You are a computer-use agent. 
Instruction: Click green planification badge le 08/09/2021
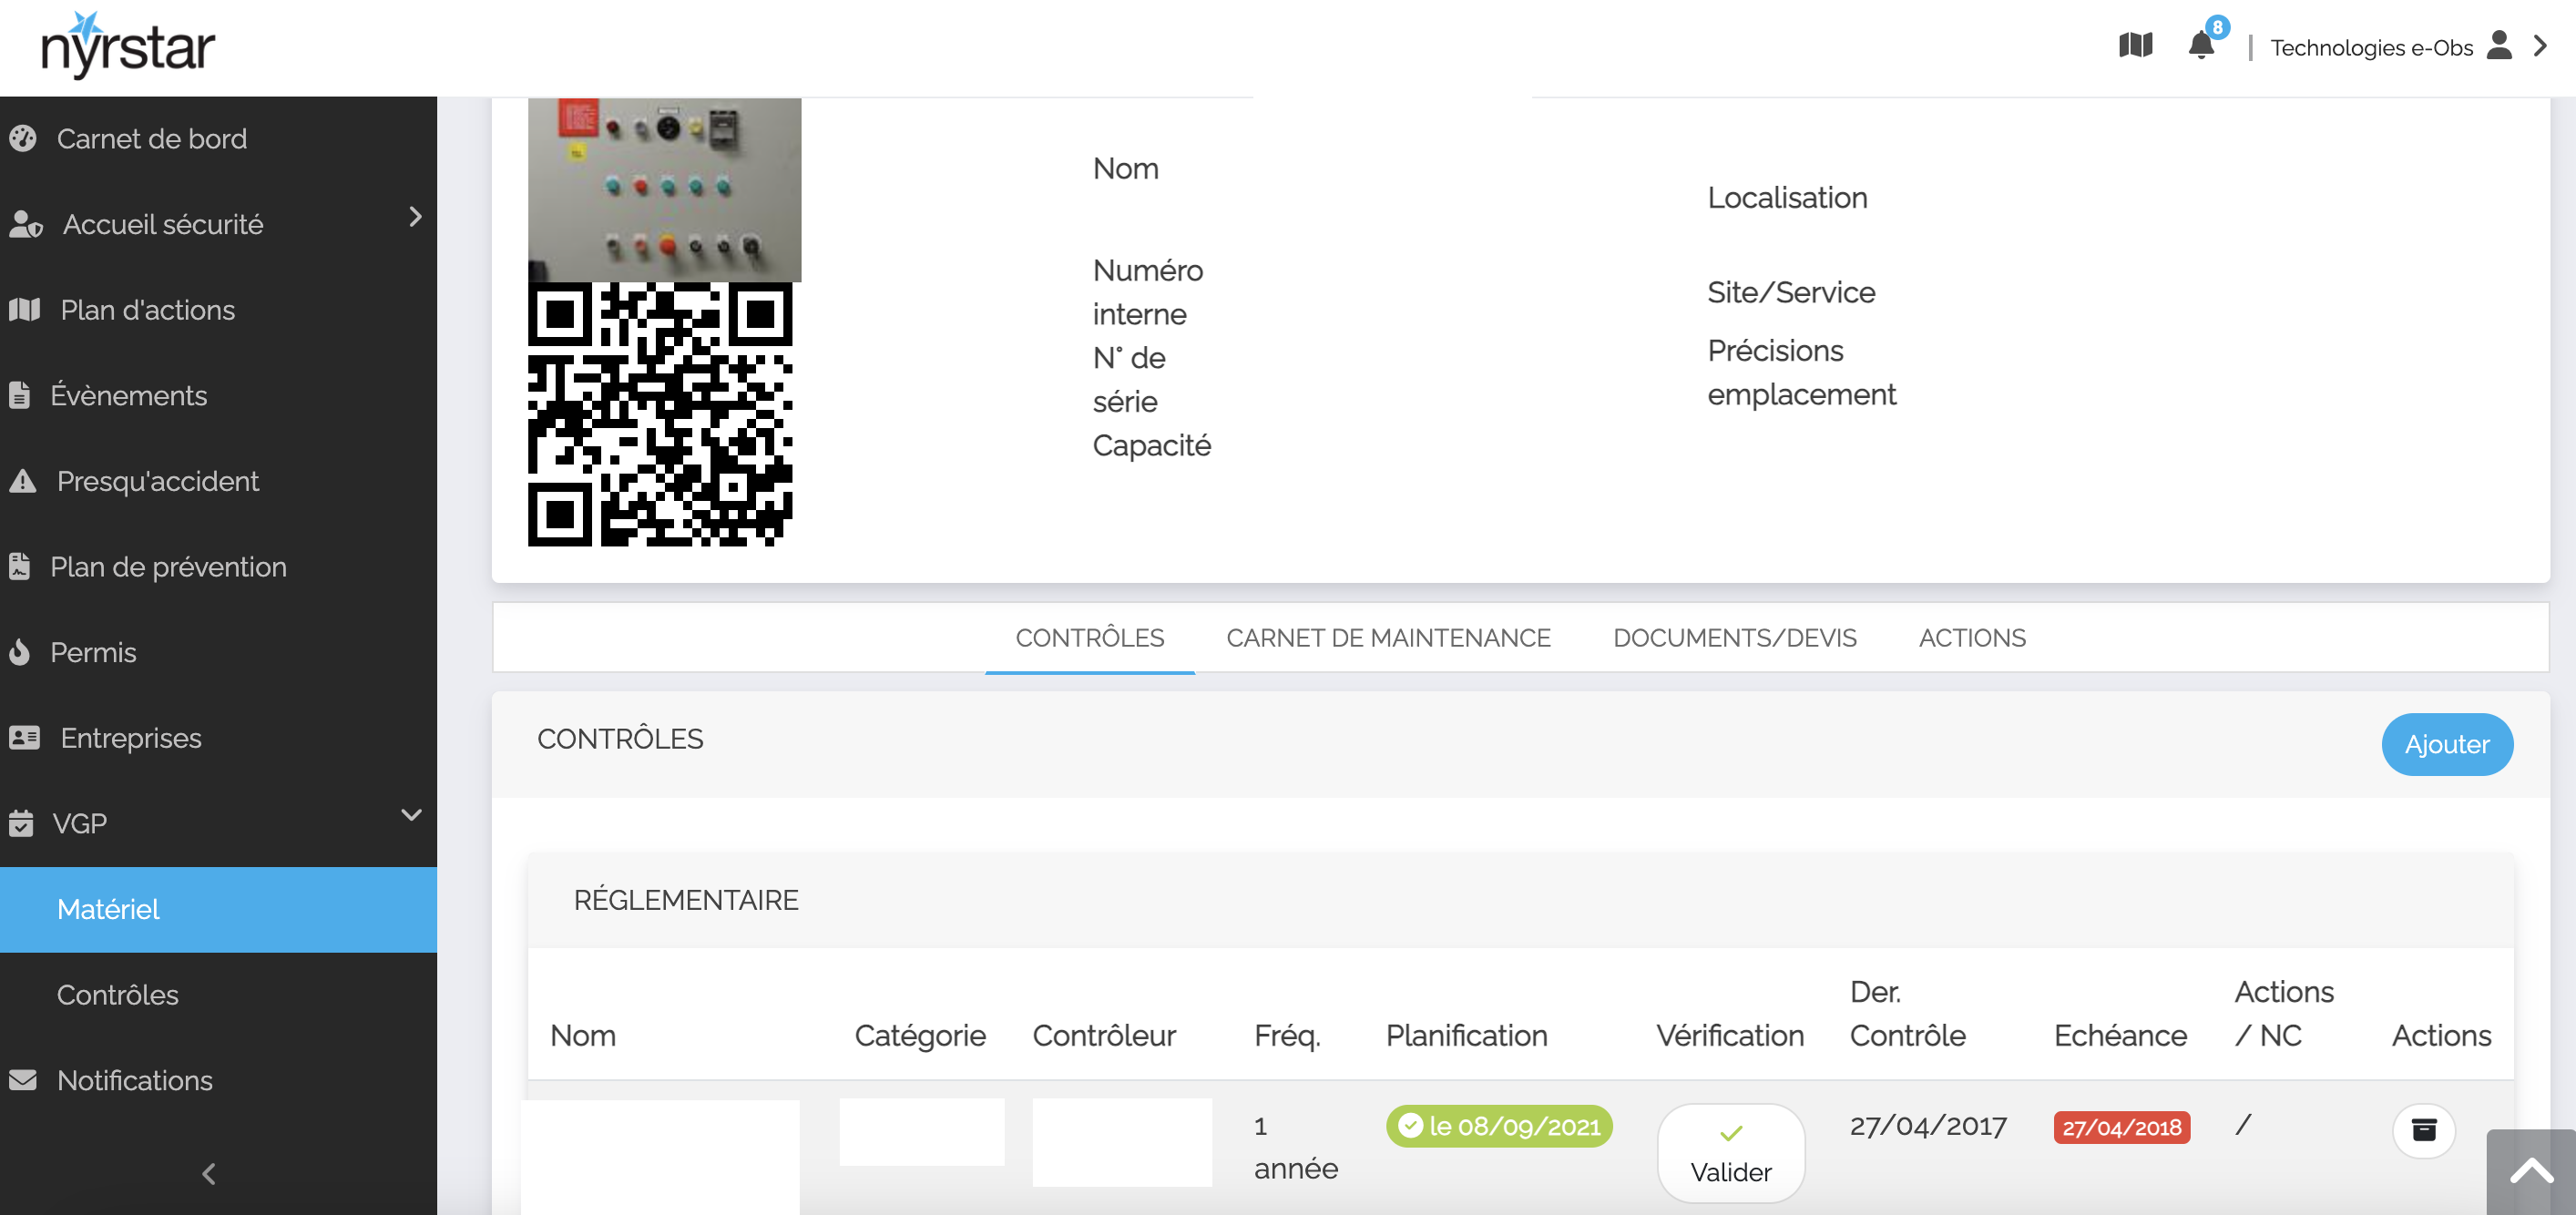(1498, 1126)
